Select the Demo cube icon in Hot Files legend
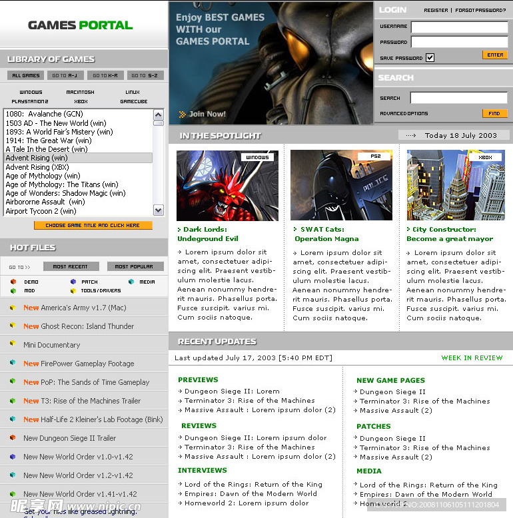The image size is (513, 518). click(13, 282)
